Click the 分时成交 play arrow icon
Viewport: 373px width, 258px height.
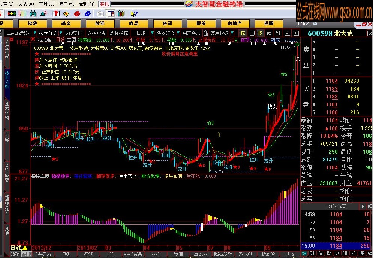[x=363, y=206]
